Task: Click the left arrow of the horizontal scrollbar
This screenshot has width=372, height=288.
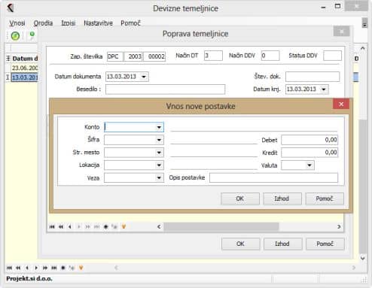Action: click(x=159, y=227)
